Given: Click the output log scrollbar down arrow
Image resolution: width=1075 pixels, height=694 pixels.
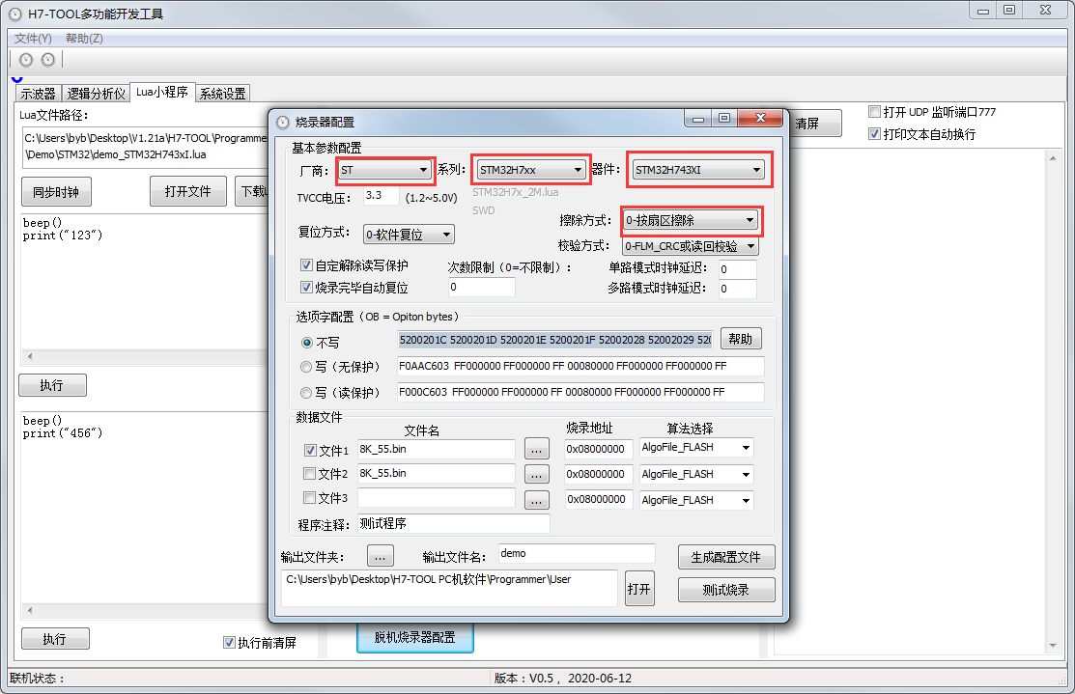Looking at the screenshot, I should point(1053,646).
